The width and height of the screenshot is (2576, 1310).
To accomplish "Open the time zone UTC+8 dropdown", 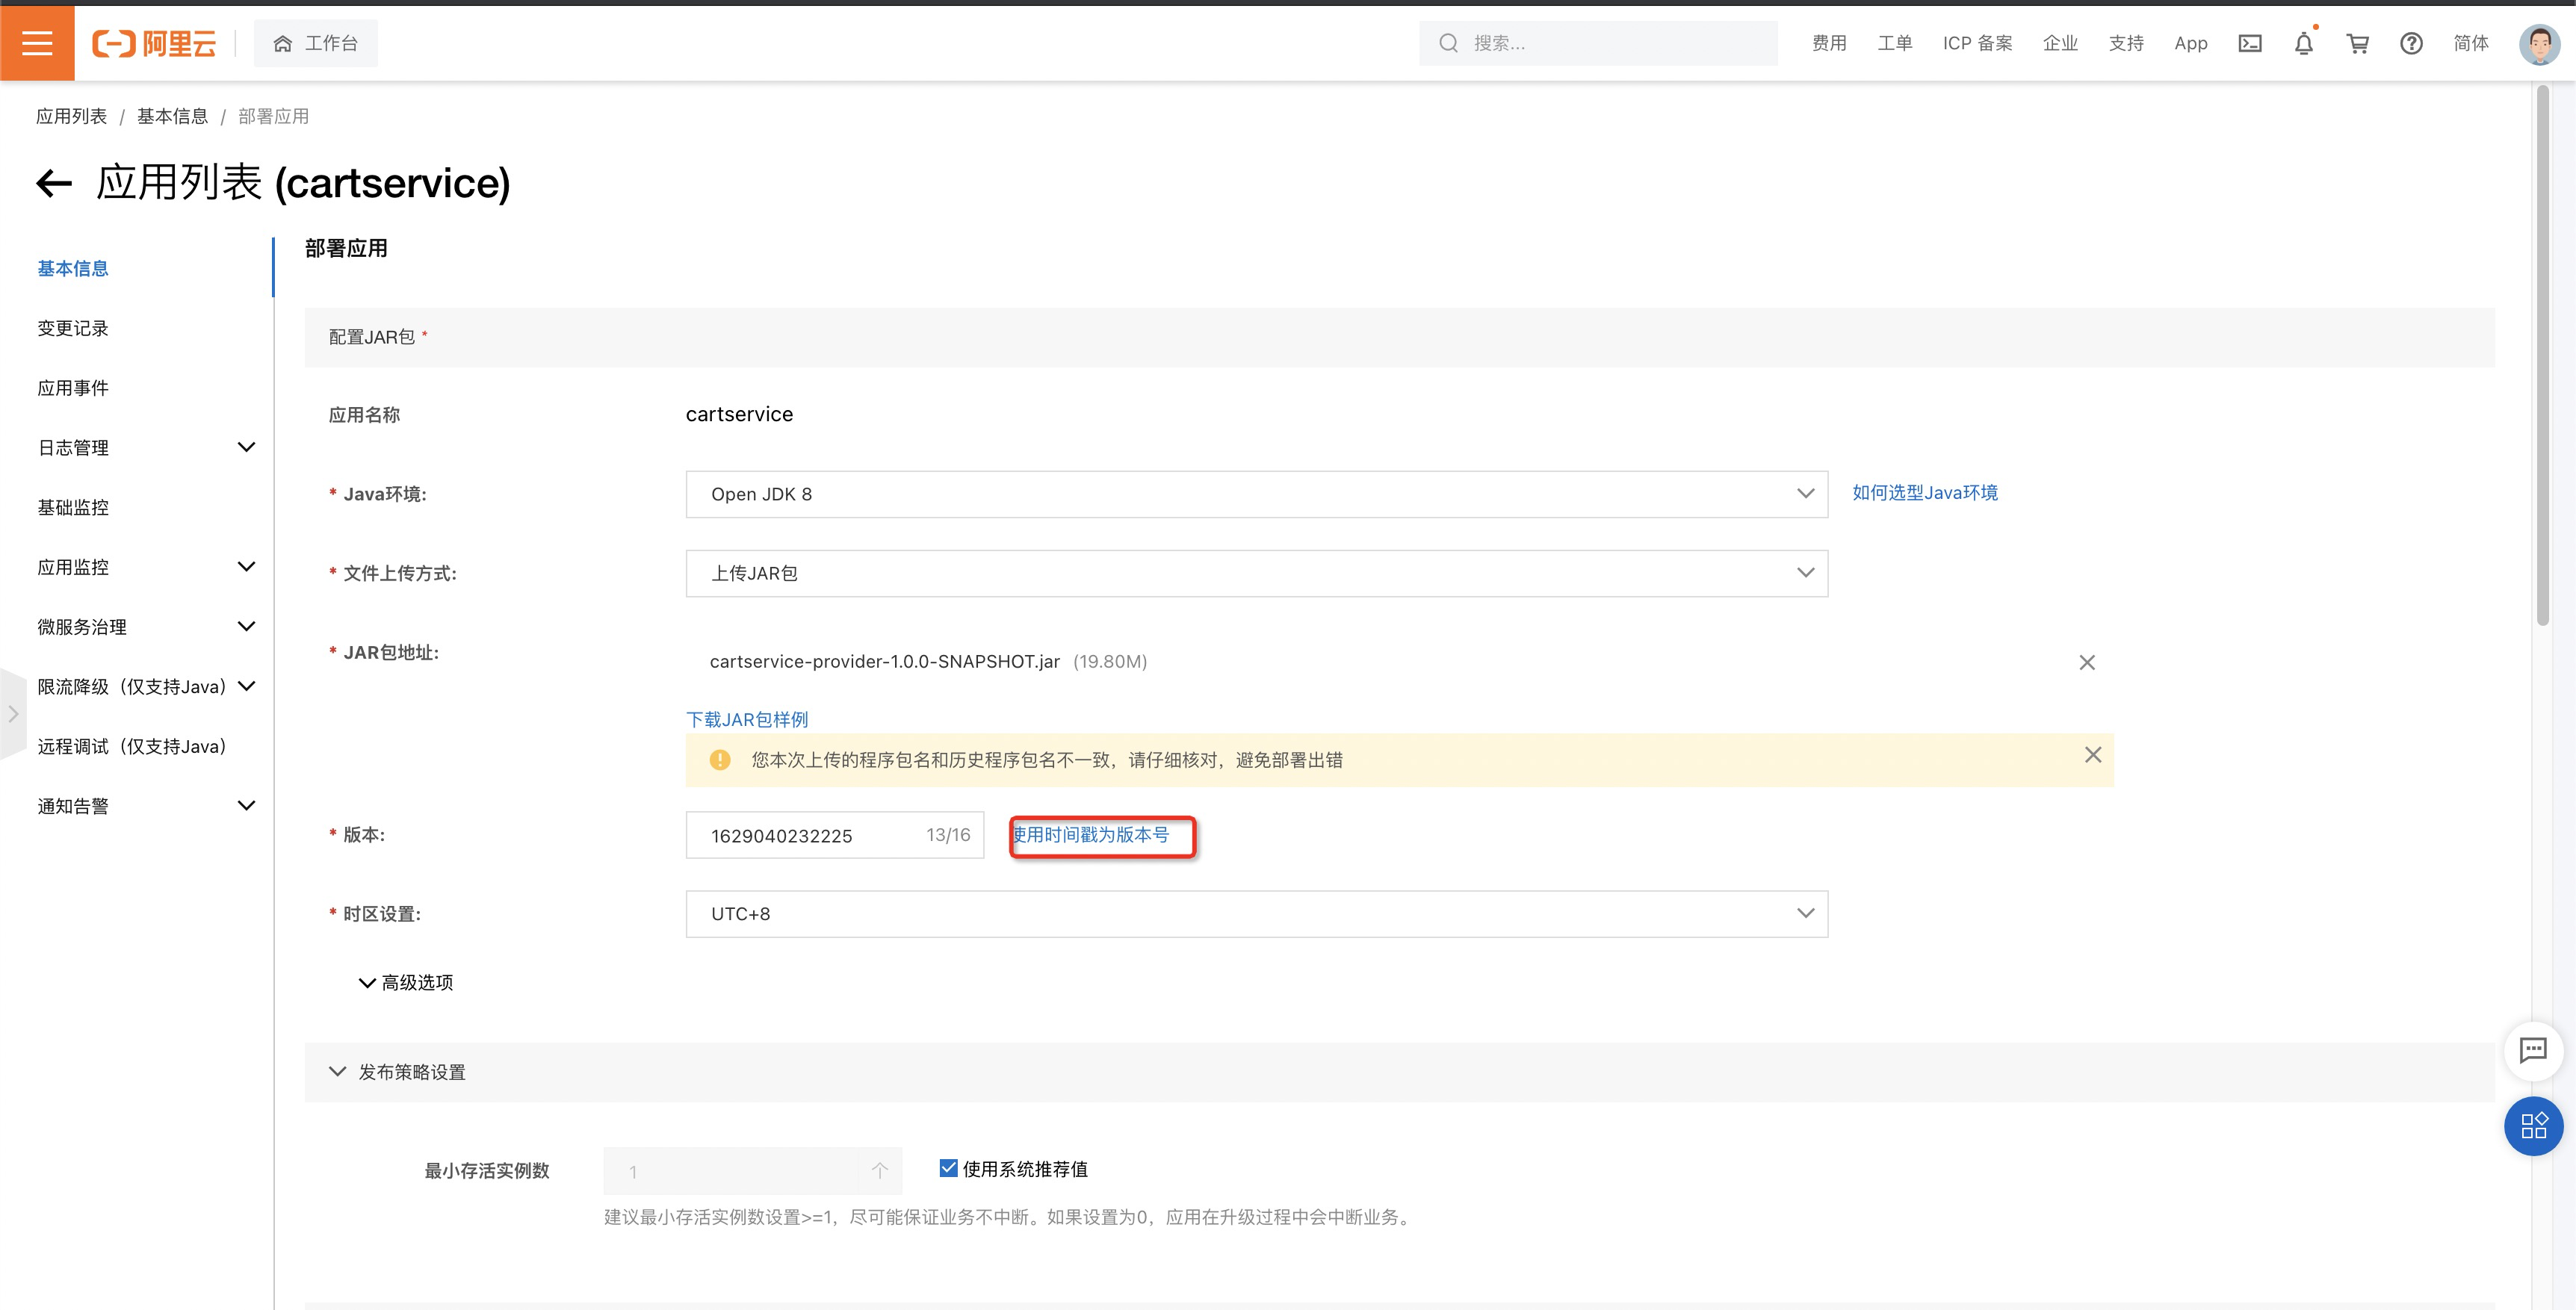I will click(1256, 914).
